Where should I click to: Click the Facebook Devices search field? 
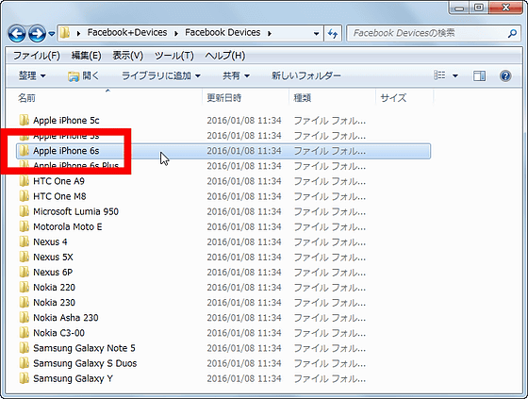428,33
